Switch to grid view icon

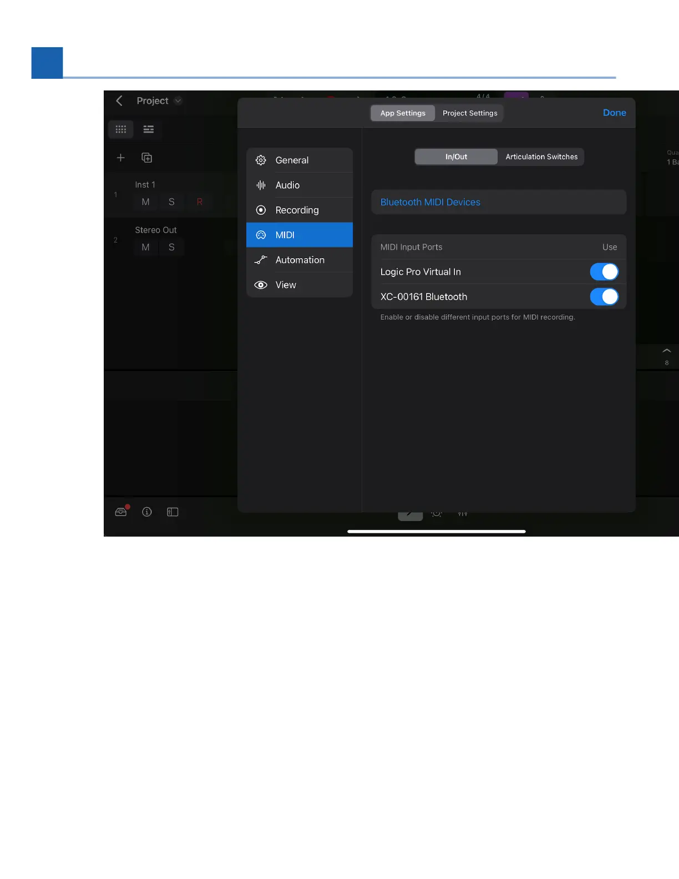click(x=121, y=129)
